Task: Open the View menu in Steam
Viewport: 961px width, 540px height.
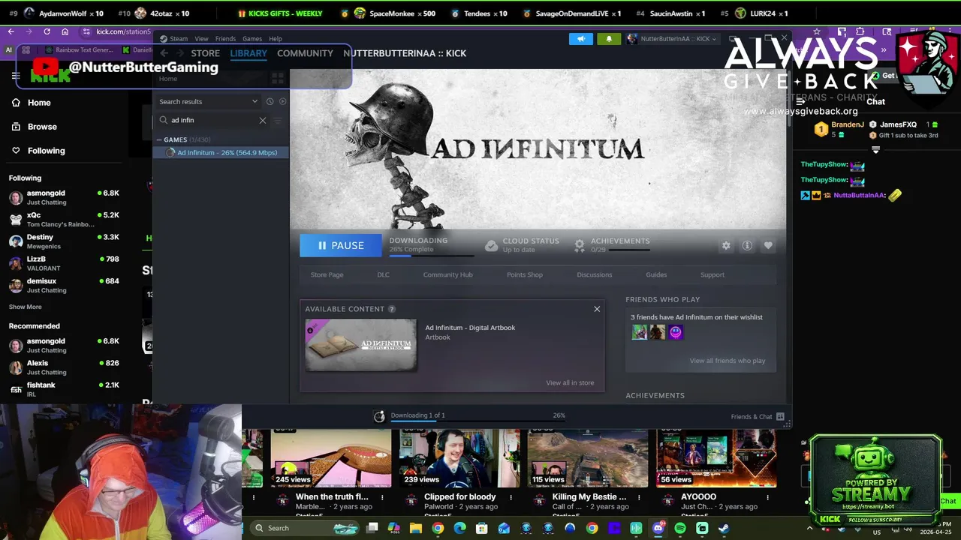Action: click(201, 39)
